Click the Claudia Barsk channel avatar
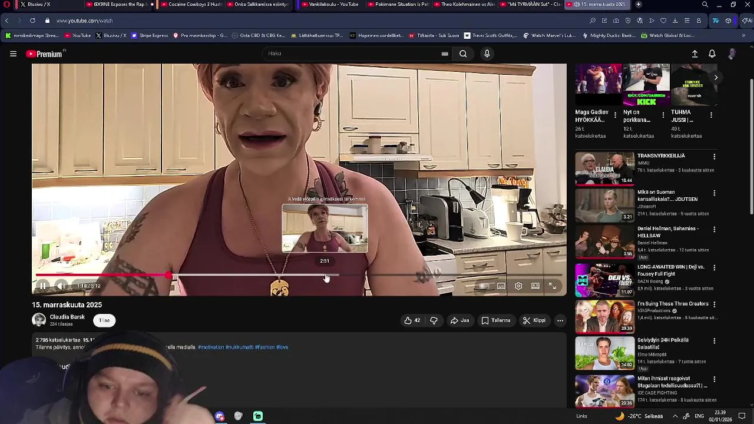The height and width of the screenshot is (424, 754). click(x=39, y=320)
